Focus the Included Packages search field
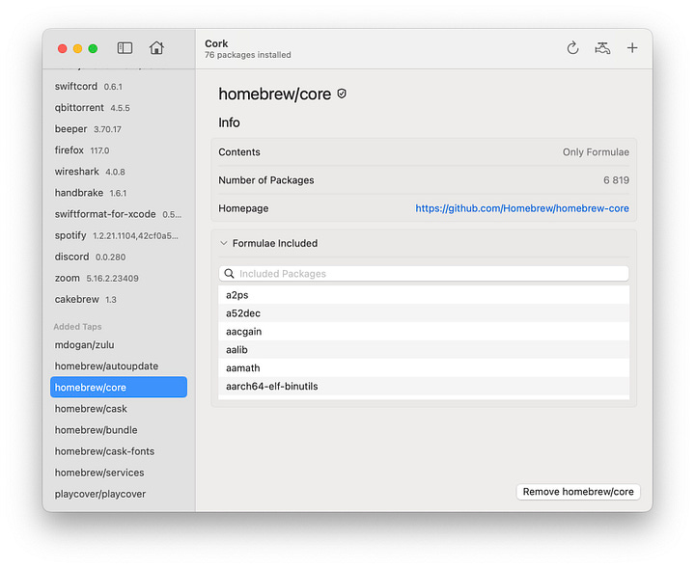Viewport: 695px width, 568px height. [x=424, y=274]
